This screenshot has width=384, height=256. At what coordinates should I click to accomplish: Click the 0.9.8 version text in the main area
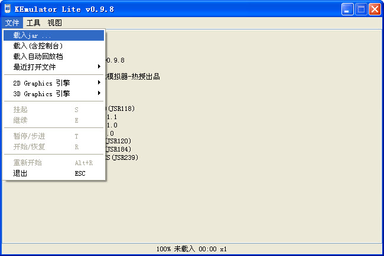point(116,60)
